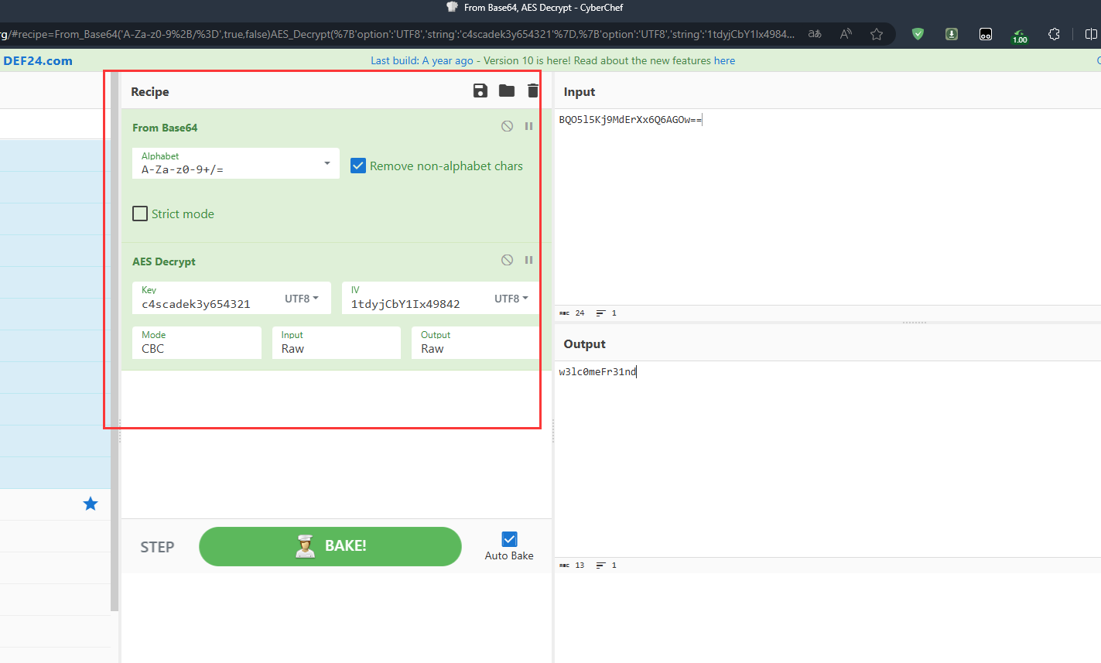Open the Key UTF8 format dropdown

(x=302, y=299)
